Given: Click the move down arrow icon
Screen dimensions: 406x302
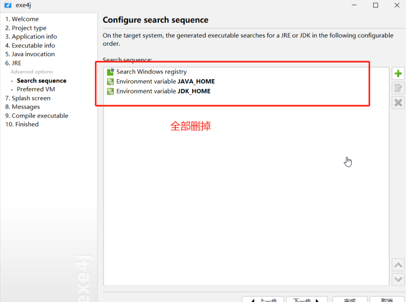Looking at the screenshot, I should click(x=398, y=279).
